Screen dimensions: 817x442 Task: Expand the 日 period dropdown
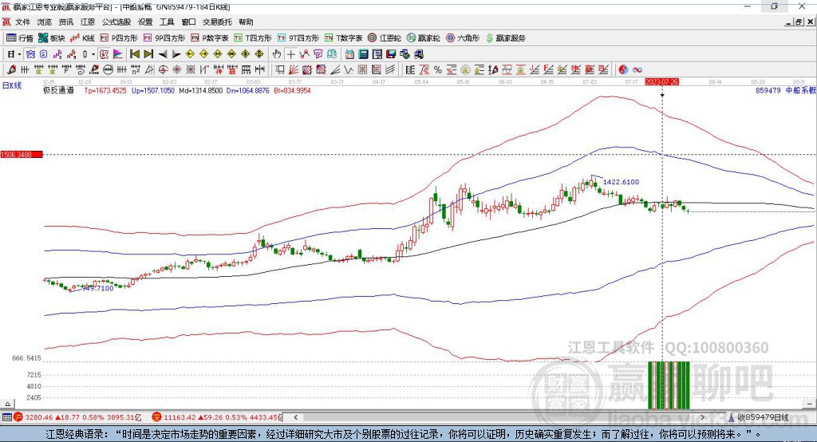point(19,54)
